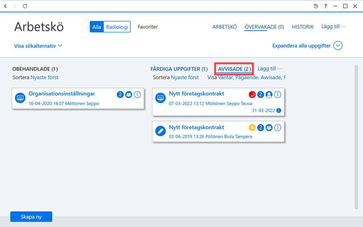Screen dimensions: 363x227
Task: Click the back navigation arrow icon
Action: tap(5, 6)
